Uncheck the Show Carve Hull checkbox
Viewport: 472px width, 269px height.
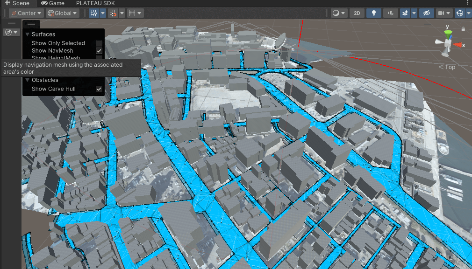[x=99, y=89]
